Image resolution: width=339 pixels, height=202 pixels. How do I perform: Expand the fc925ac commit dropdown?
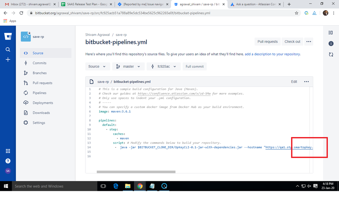pos(164,67)
